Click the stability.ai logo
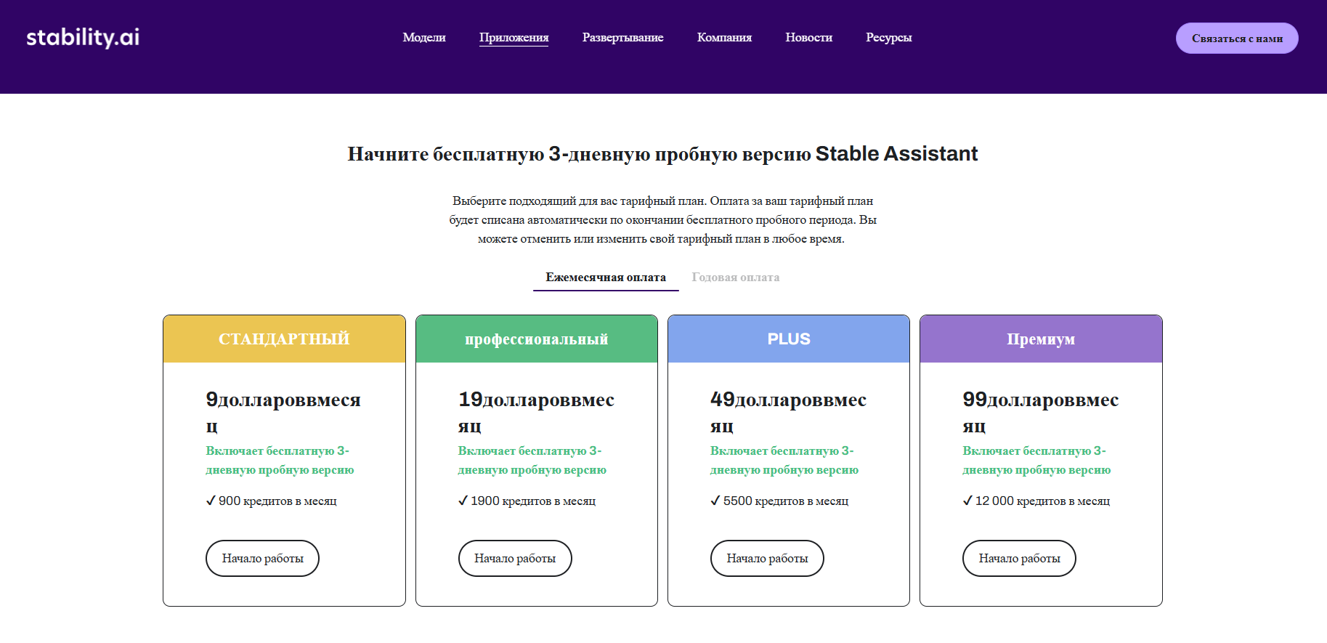Screen dimensions: 1327x643 (83, 38)
